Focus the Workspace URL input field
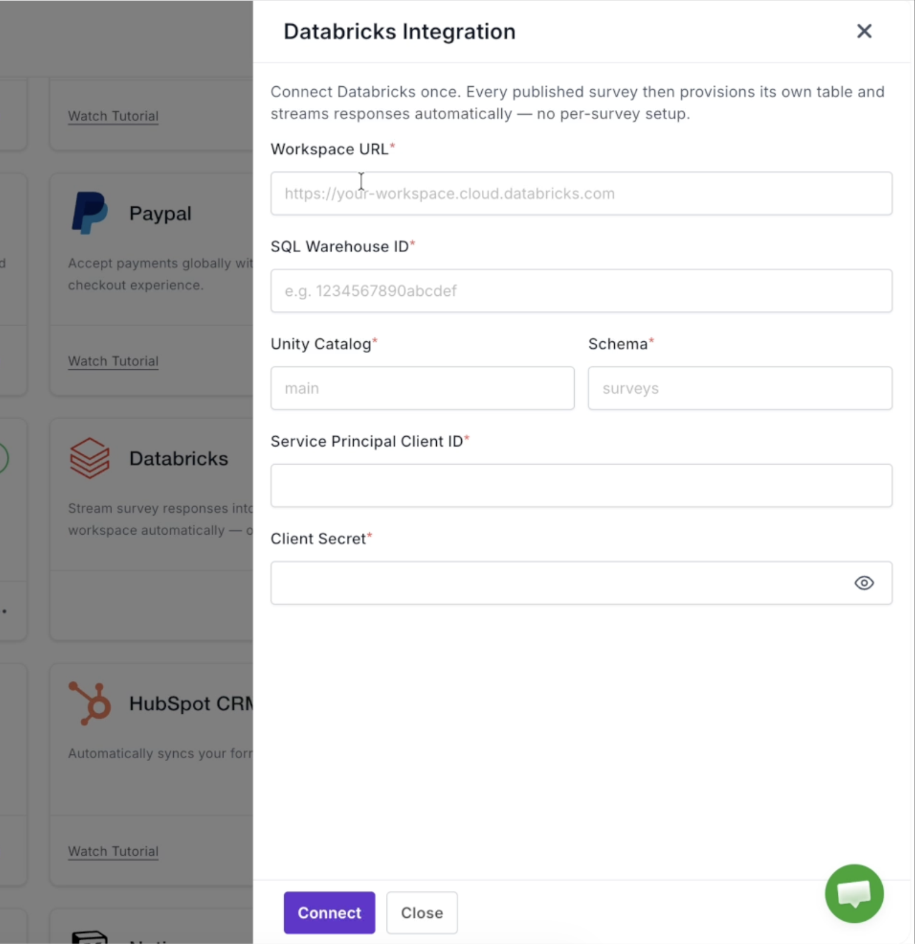 (x=581, y=193)
